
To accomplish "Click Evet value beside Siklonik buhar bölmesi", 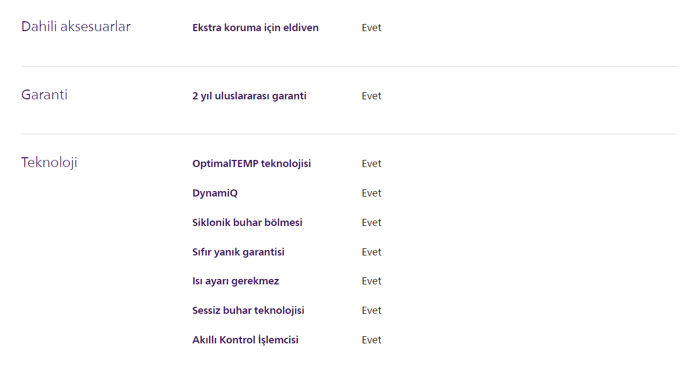I will tap(372, 223).
